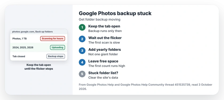Select the '2024, 2025, 2026' row label
Screen dimensions: 224x100
(x=23, y=48)
